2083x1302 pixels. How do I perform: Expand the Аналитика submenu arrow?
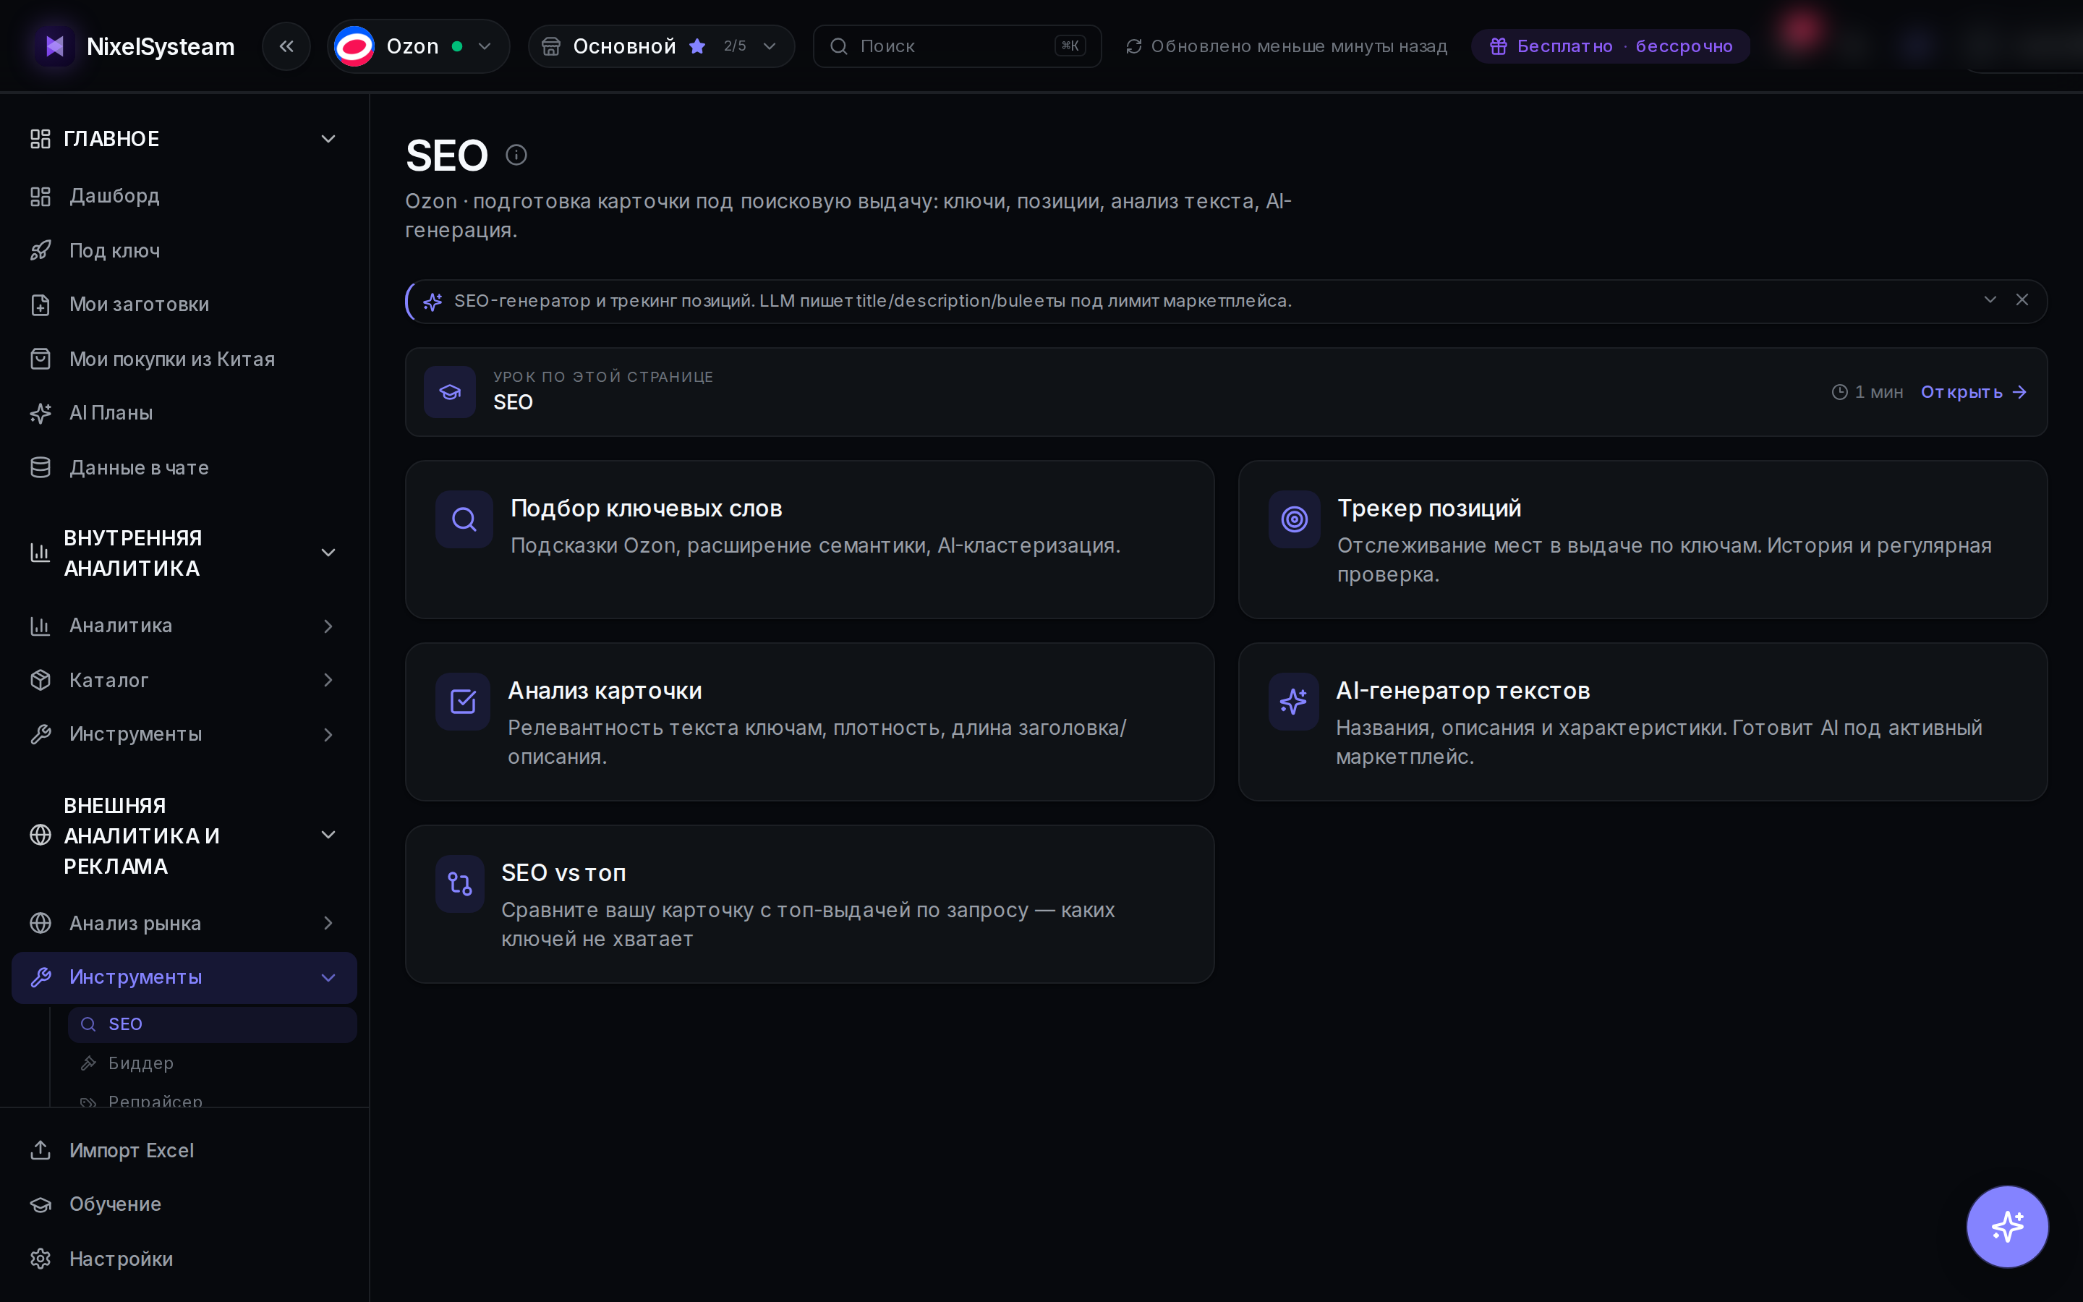coord(328,626)
